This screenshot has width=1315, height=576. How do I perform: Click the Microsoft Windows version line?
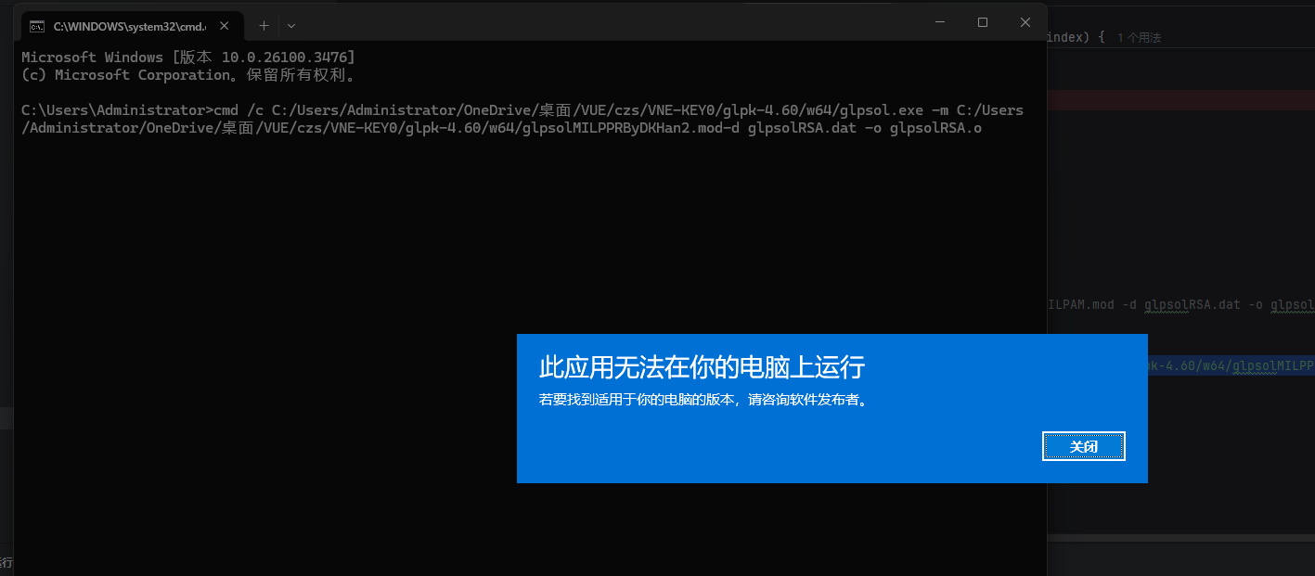188,58
